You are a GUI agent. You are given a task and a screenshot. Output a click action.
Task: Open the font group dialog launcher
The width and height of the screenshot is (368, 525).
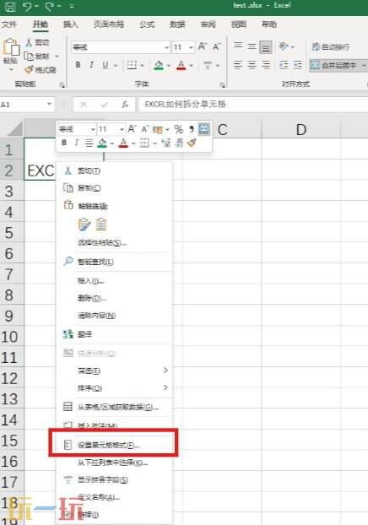click(222, 85)
